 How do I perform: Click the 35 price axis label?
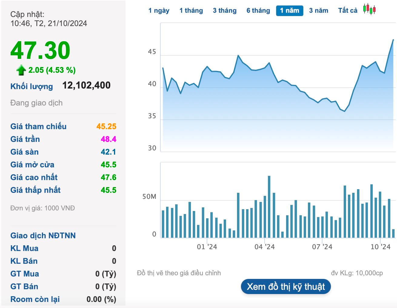[152, 116]
